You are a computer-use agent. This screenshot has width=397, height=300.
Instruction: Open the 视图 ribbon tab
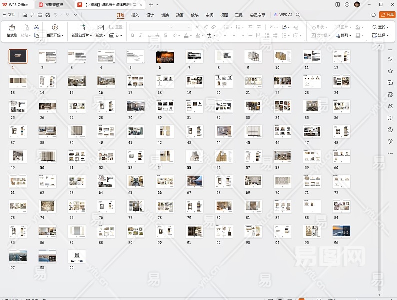(224, 15)
